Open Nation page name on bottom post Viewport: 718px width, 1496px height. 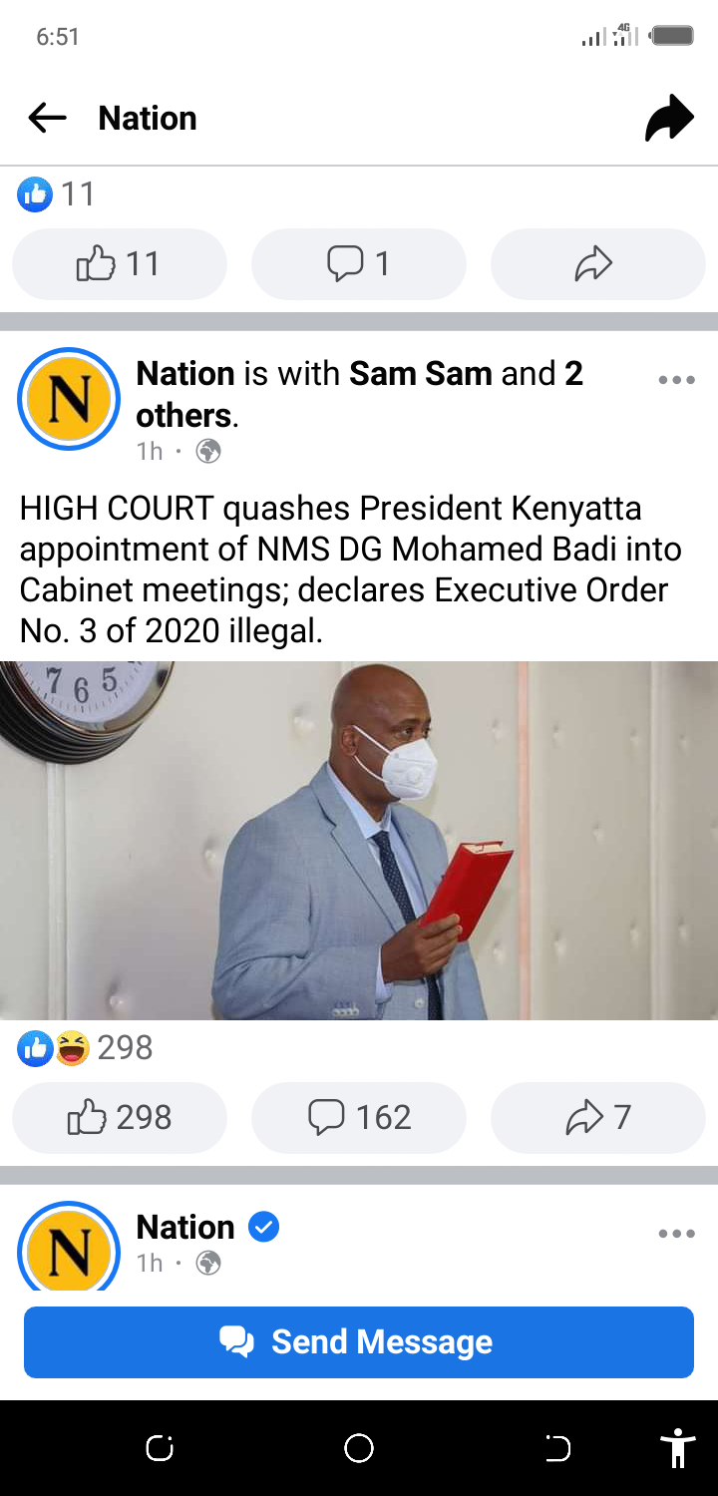[185, 1227]
